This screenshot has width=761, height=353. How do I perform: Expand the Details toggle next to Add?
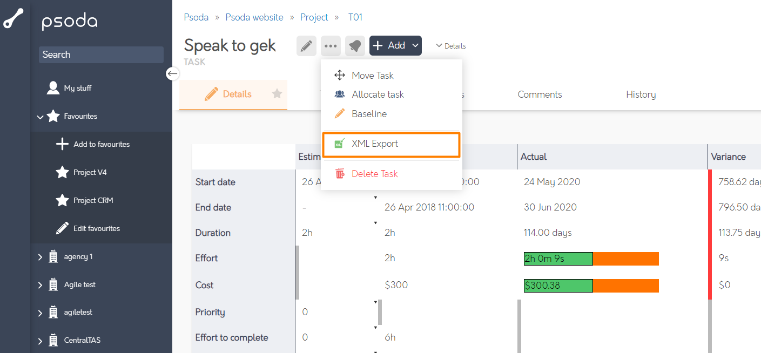[450, 46]
